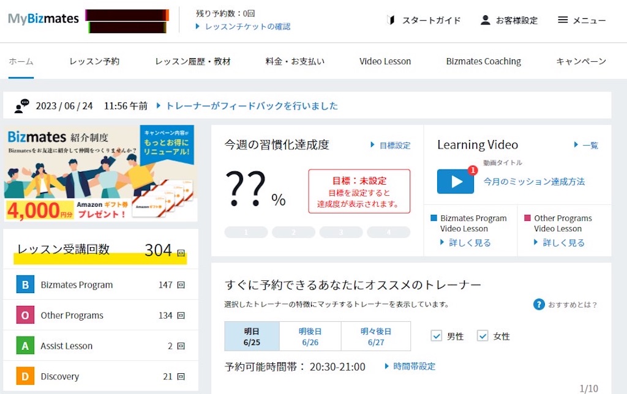Click the pink O Other Programs icon
The width and height of the screenshot is (627, 394).
point(25,315)
